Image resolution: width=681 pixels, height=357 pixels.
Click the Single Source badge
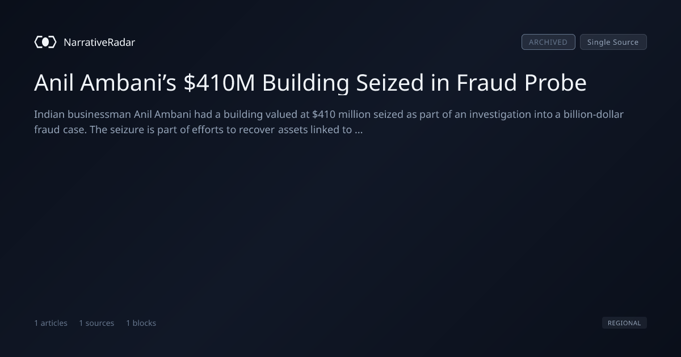(613, 42)
